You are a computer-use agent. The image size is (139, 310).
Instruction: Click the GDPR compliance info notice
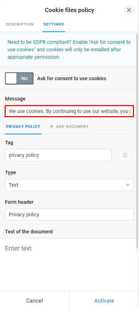(x=69, y=50)
